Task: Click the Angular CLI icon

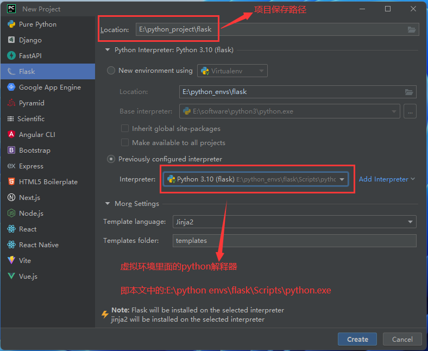Action: (x=11, y=134)
